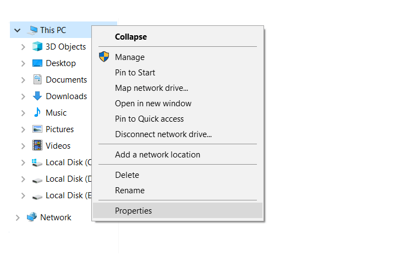Select the Videos film strip icon
The height and width of the screenshot is (261, 417).
point(37,145)
